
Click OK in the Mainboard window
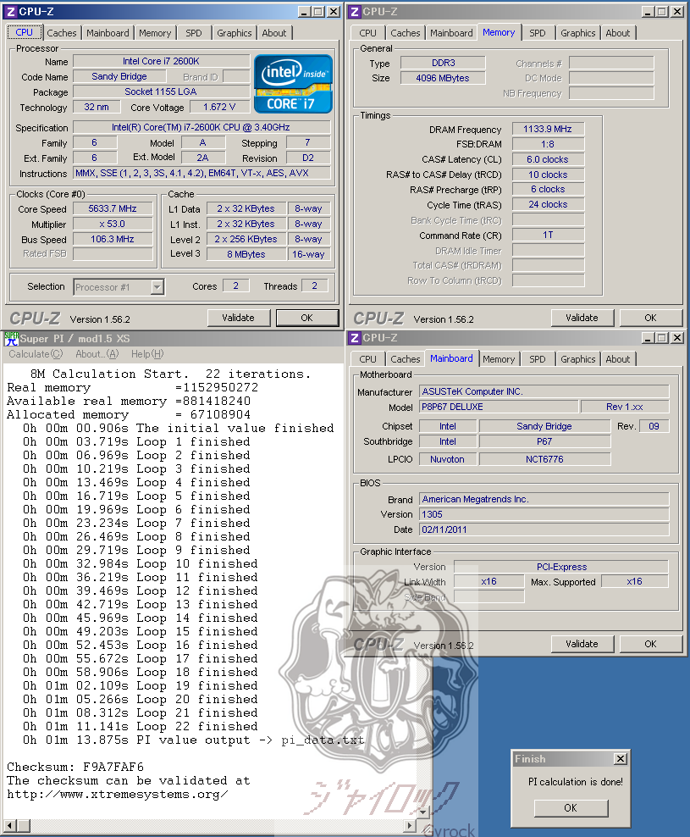click(650, 644)
